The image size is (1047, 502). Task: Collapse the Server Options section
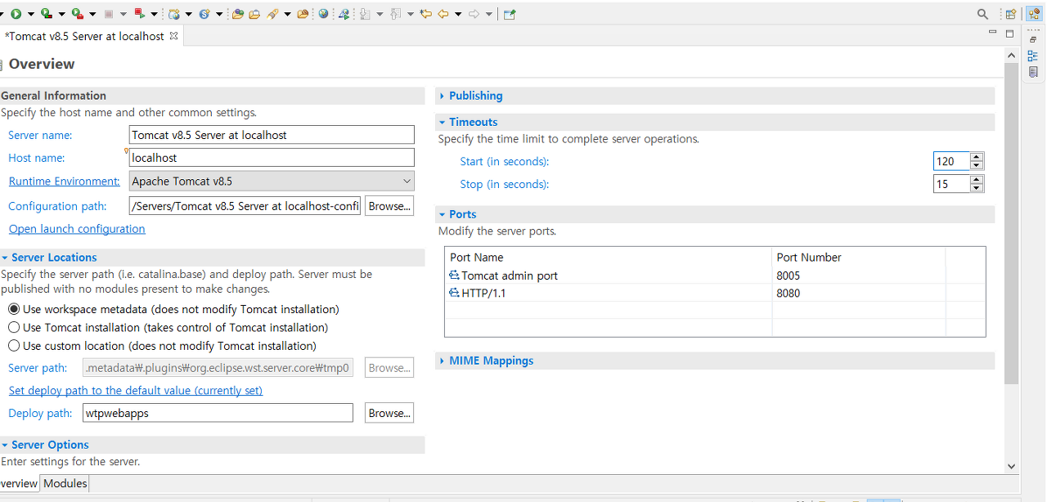[x=5, y=445]
